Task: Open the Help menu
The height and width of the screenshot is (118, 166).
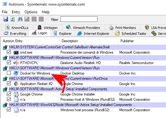Action: pos(46,12)
